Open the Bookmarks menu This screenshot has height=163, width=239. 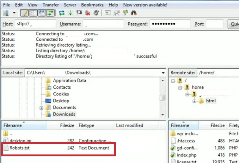(92, 5)
